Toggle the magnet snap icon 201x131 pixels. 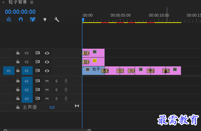(21, 19)
